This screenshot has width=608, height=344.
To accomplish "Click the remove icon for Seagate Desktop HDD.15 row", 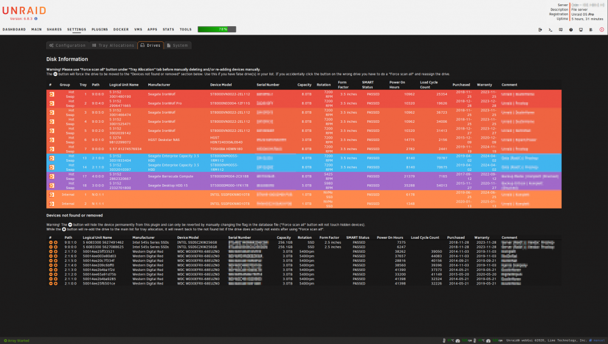I will click(52, 185).
